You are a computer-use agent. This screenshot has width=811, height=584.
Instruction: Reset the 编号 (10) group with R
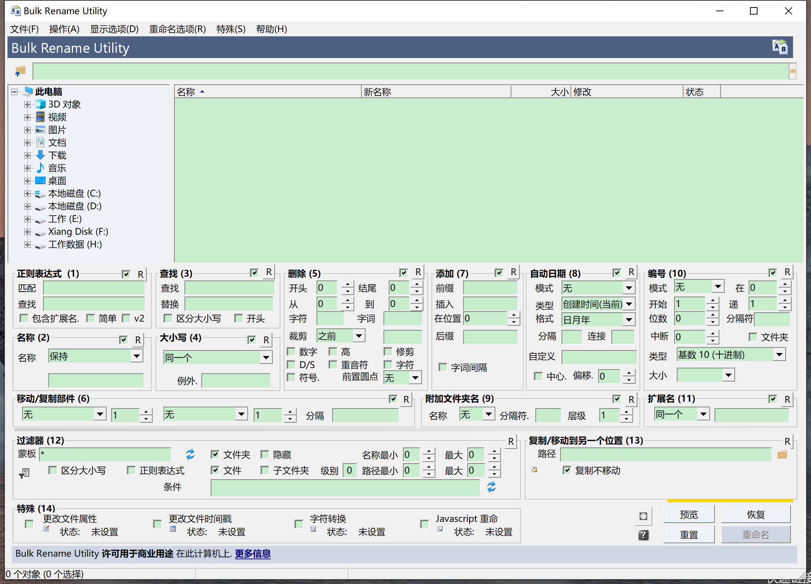[x=787, y=273]
